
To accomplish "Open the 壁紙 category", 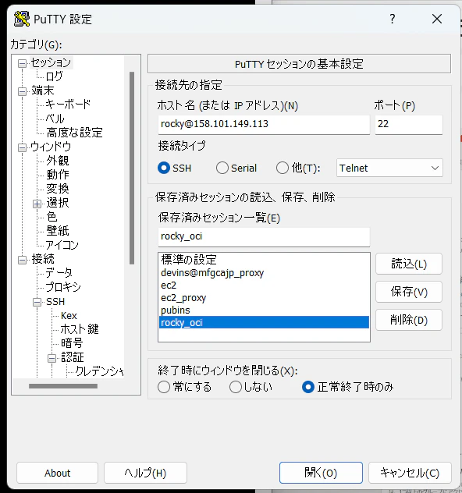I will [x=58, y=231].
